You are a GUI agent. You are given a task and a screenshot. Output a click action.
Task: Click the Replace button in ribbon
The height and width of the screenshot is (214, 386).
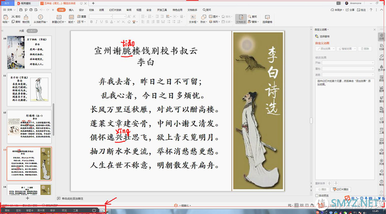pyautogui.click(x=253, y=22)
